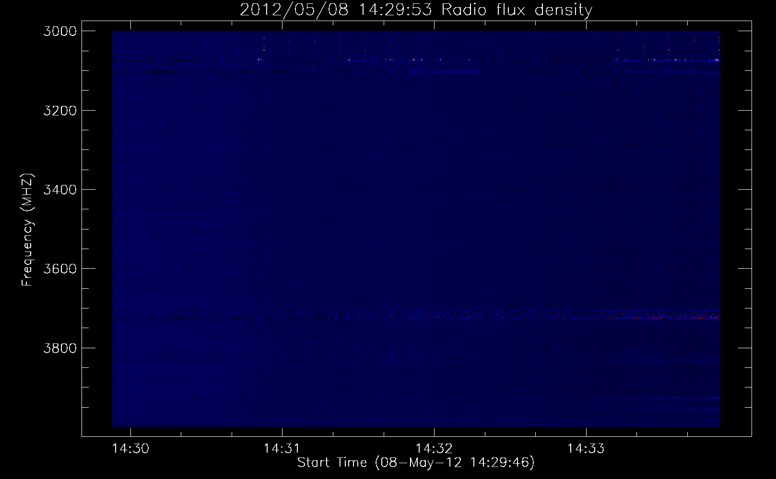
Task: Click the plot title '2012/05/08 14:29:53 Radio flux density'
Action: point(416,10)
